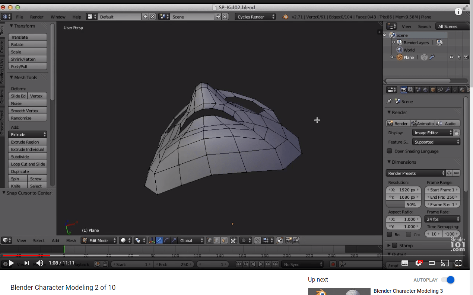Toggle Plane renderability camera icon in outliner
Screen dimensions: 473x295
coord(466,57)
